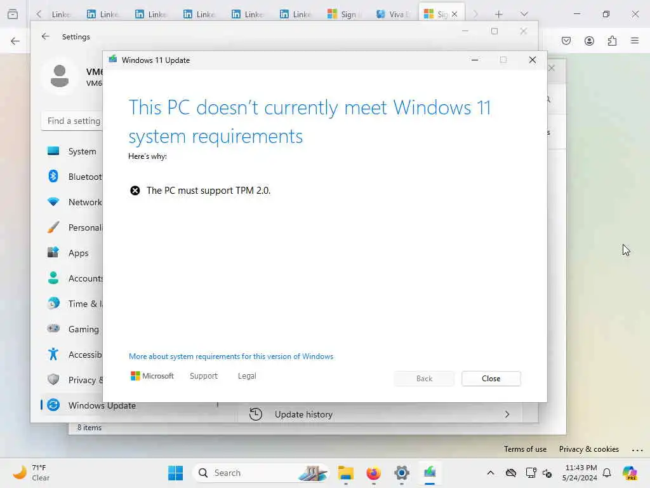Click the Bluetooth icon in Settings sidebar
Image resolution: width=650 pixels, height=488 pixels.
click(53, 177)
